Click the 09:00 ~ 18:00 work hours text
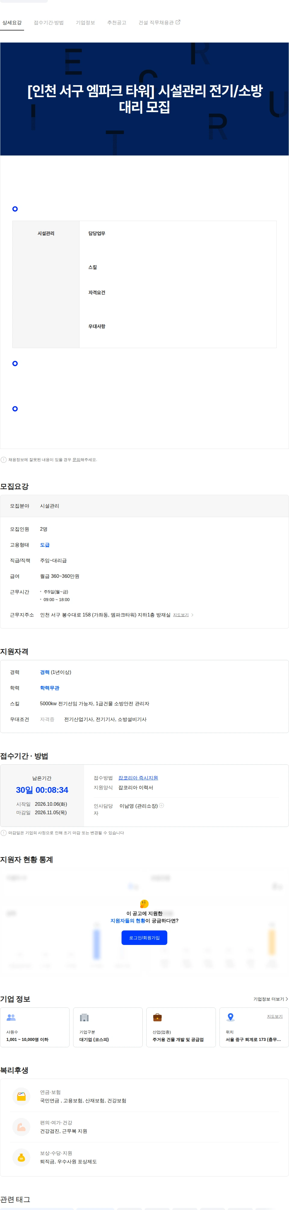 point(57,600)
